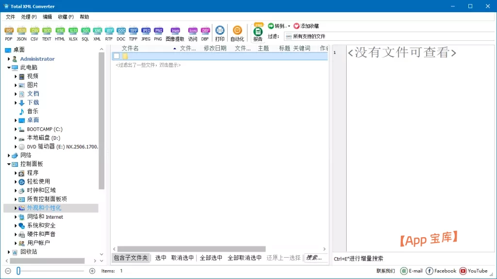Click the 选中 button
The height and width of the screenshot is (279, 497).
click(161, 258)
